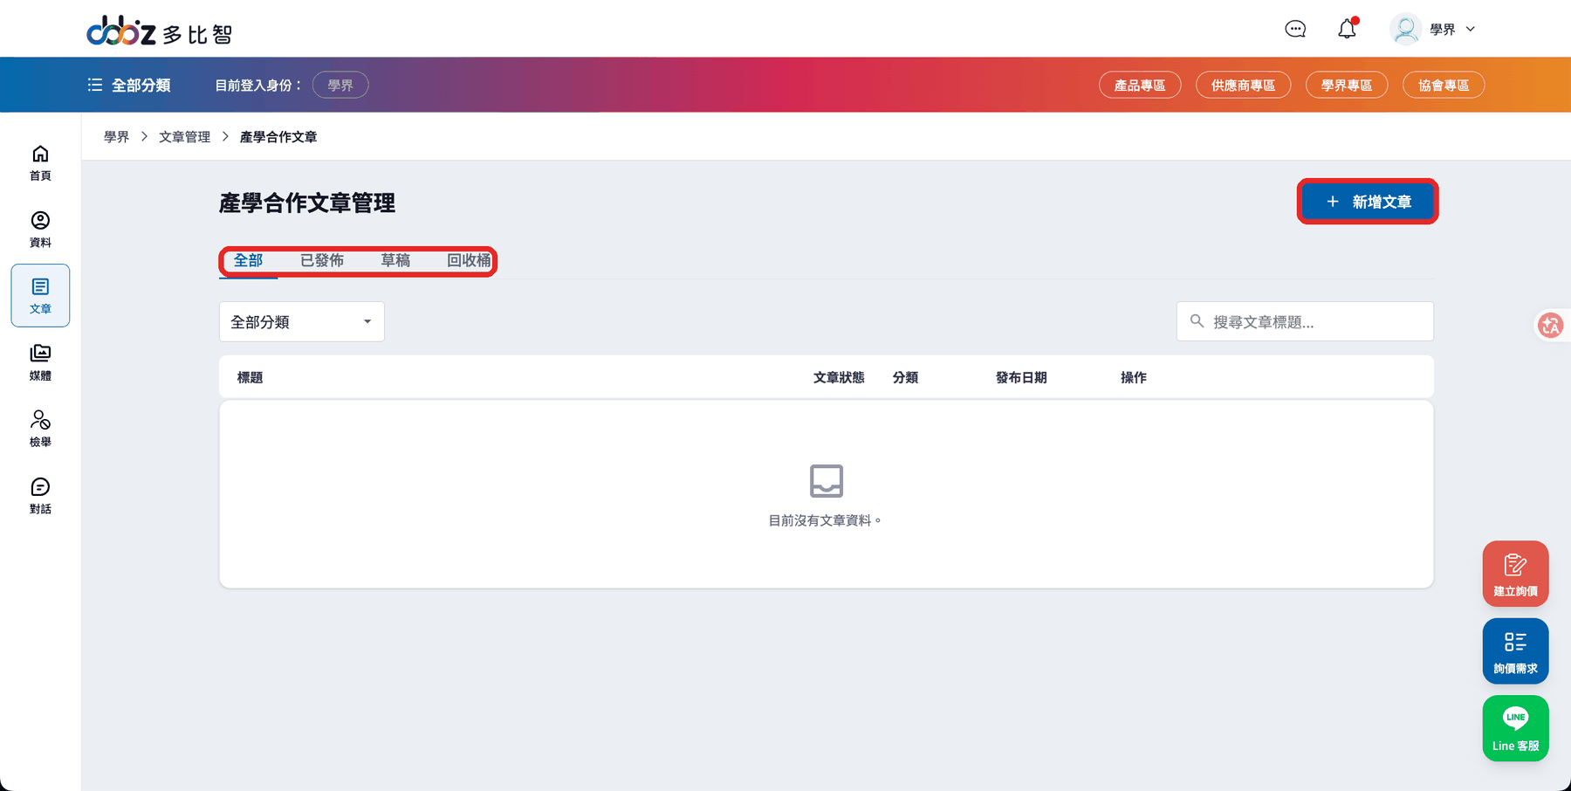
Task: Expand the 全部分類 hamburger menu
Action: coord(129,85)
